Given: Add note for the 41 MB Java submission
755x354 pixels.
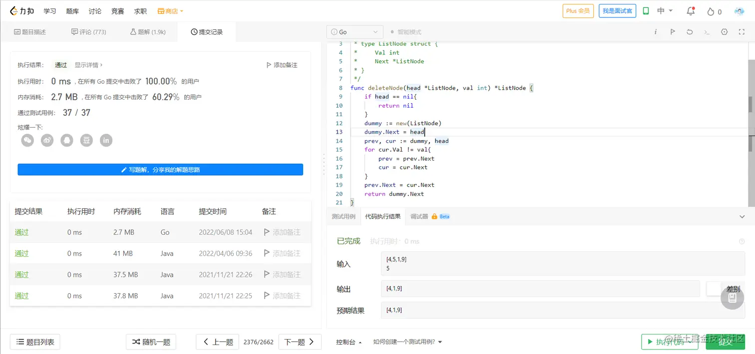Looking at the screenshot, I should pyautogui.click(x=282, y=253).
